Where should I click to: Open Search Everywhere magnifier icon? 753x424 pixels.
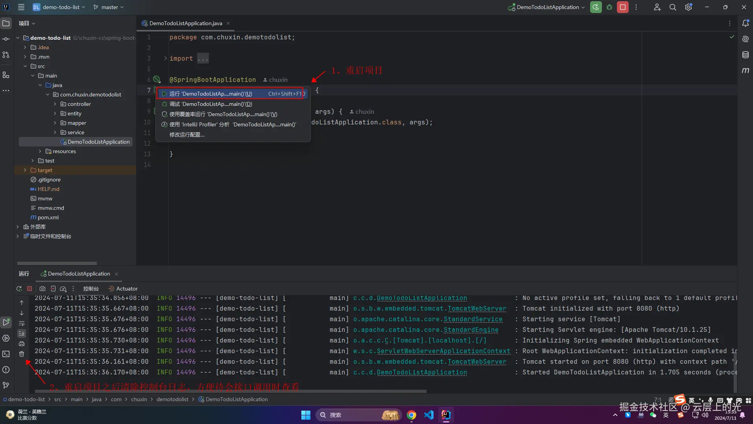pos(673,7)
